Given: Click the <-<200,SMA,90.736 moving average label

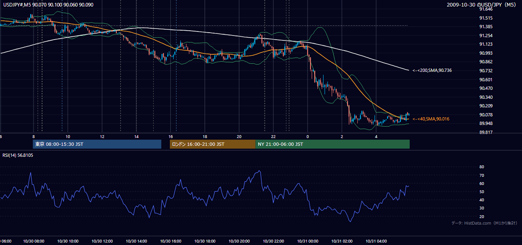Looking at the screenshot, I should point(432,71).
